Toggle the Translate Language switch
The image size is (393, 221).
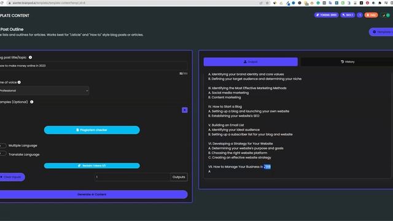point(3,153)
